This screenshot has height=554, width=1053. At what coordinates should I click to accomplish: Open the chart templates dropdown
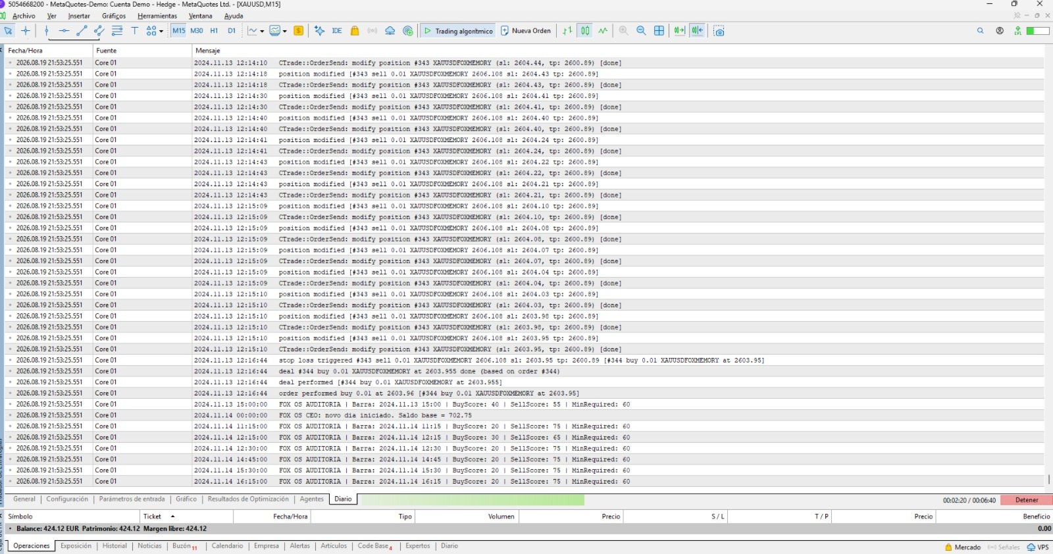click(278, 30)
